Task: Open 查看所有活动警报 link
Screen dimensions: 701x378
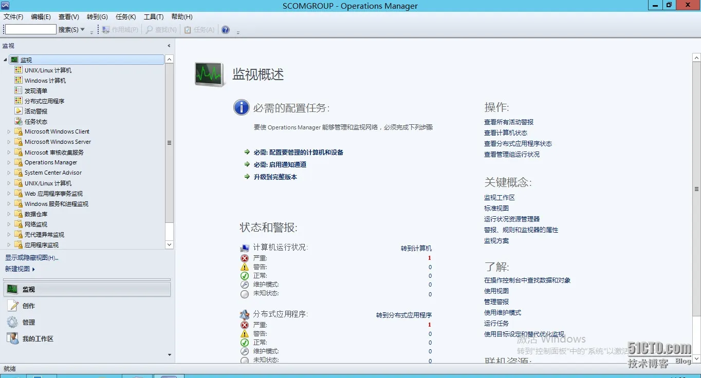Action: 509,122
